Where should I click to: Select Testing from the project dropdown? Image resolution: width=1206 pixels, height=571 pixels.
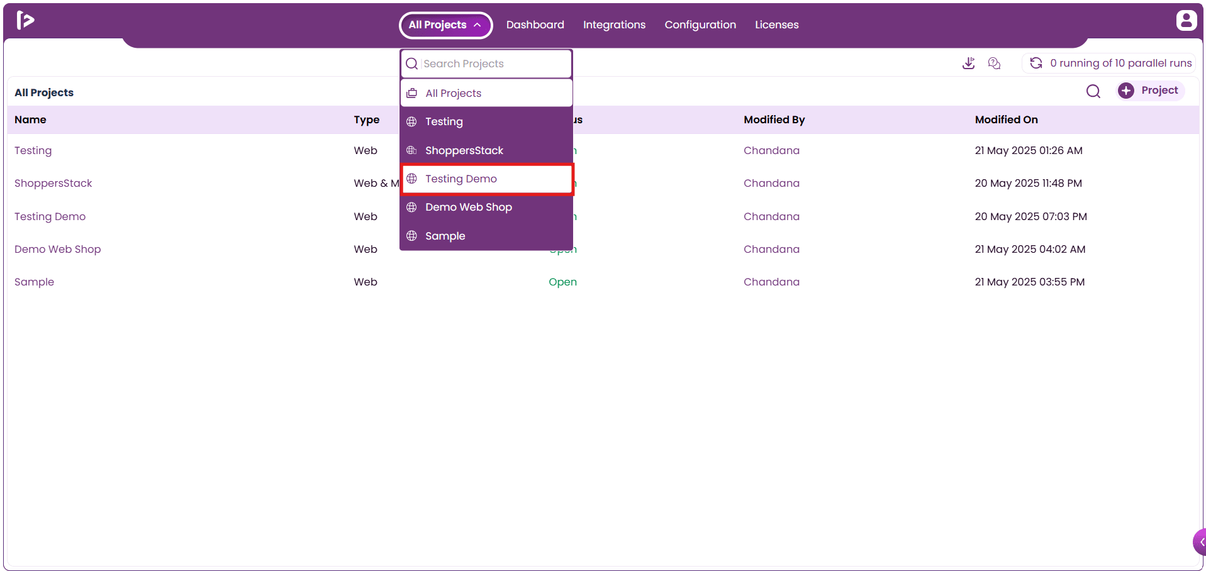tap(486, 121)
